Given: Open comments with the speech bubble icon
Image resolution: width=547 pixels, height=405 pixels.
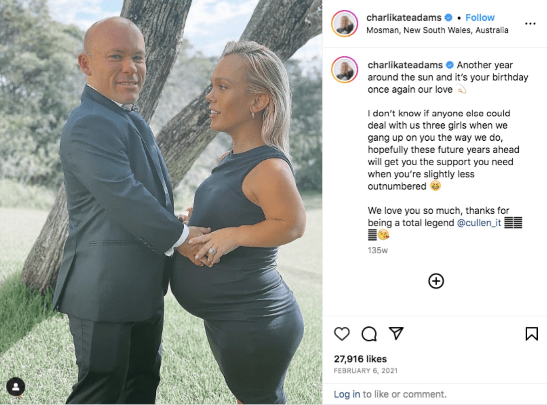Looking at the screenshot, I should coord(369,334).
